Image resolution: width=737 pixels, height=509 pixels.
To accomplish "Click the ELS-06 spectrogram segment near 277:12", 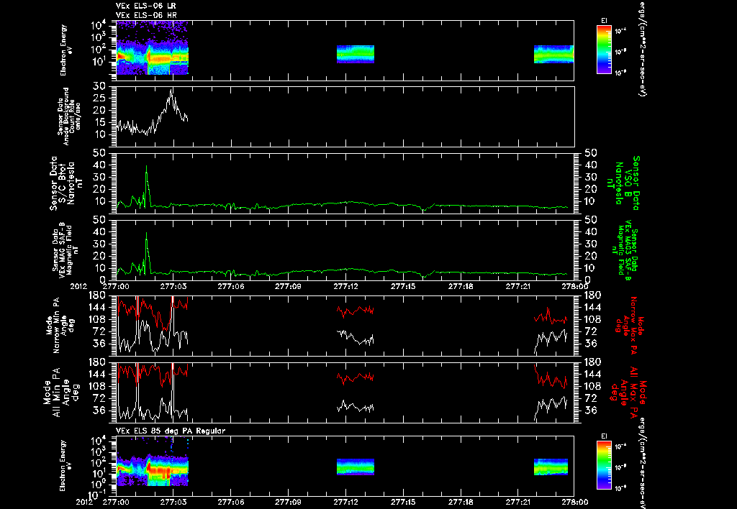I will click(x=356, y=54).
